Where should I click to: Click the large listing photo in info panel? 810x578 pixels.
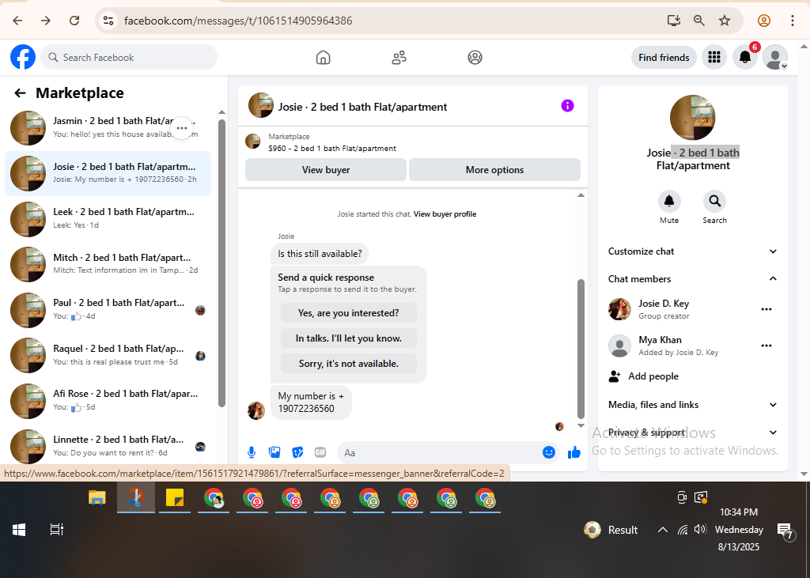click(x=692, y=118)
